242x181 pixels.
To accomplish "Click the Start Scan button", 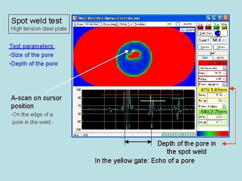I will coord(205,33).
